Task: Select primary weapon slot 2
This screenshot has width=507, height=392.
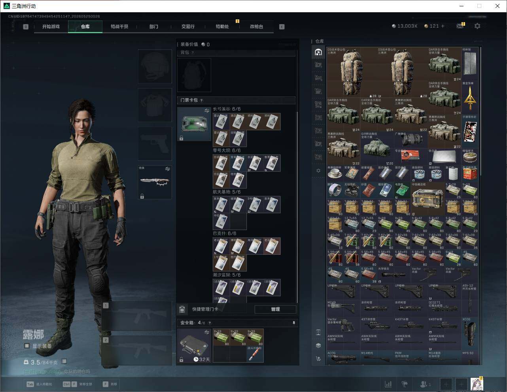Action: pos(137,351)
